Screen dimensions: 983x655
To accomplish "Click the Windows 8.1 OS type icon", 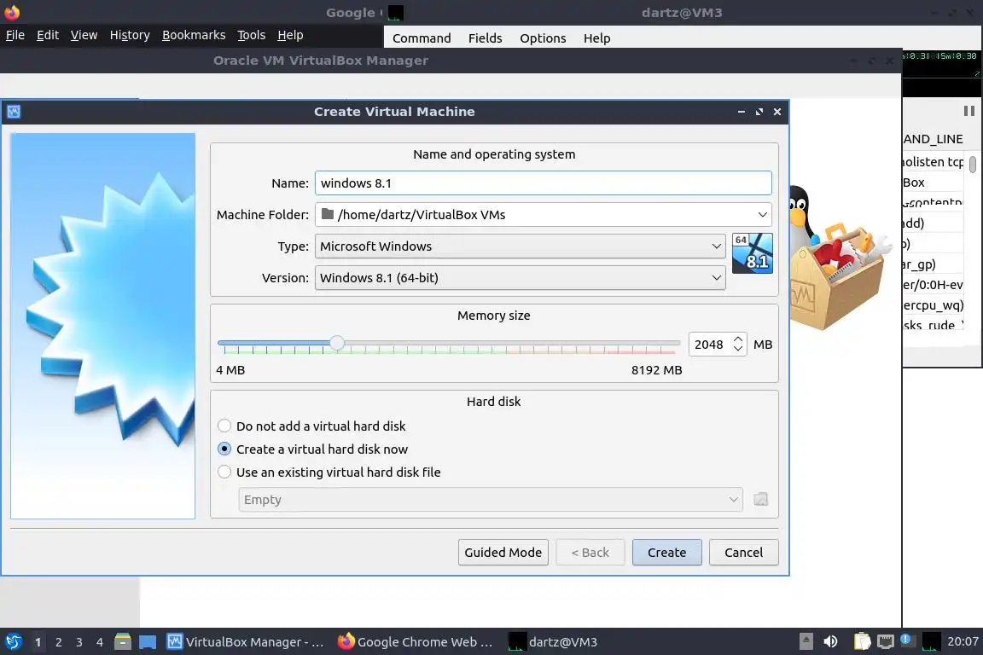I will (x=752, y=253).
